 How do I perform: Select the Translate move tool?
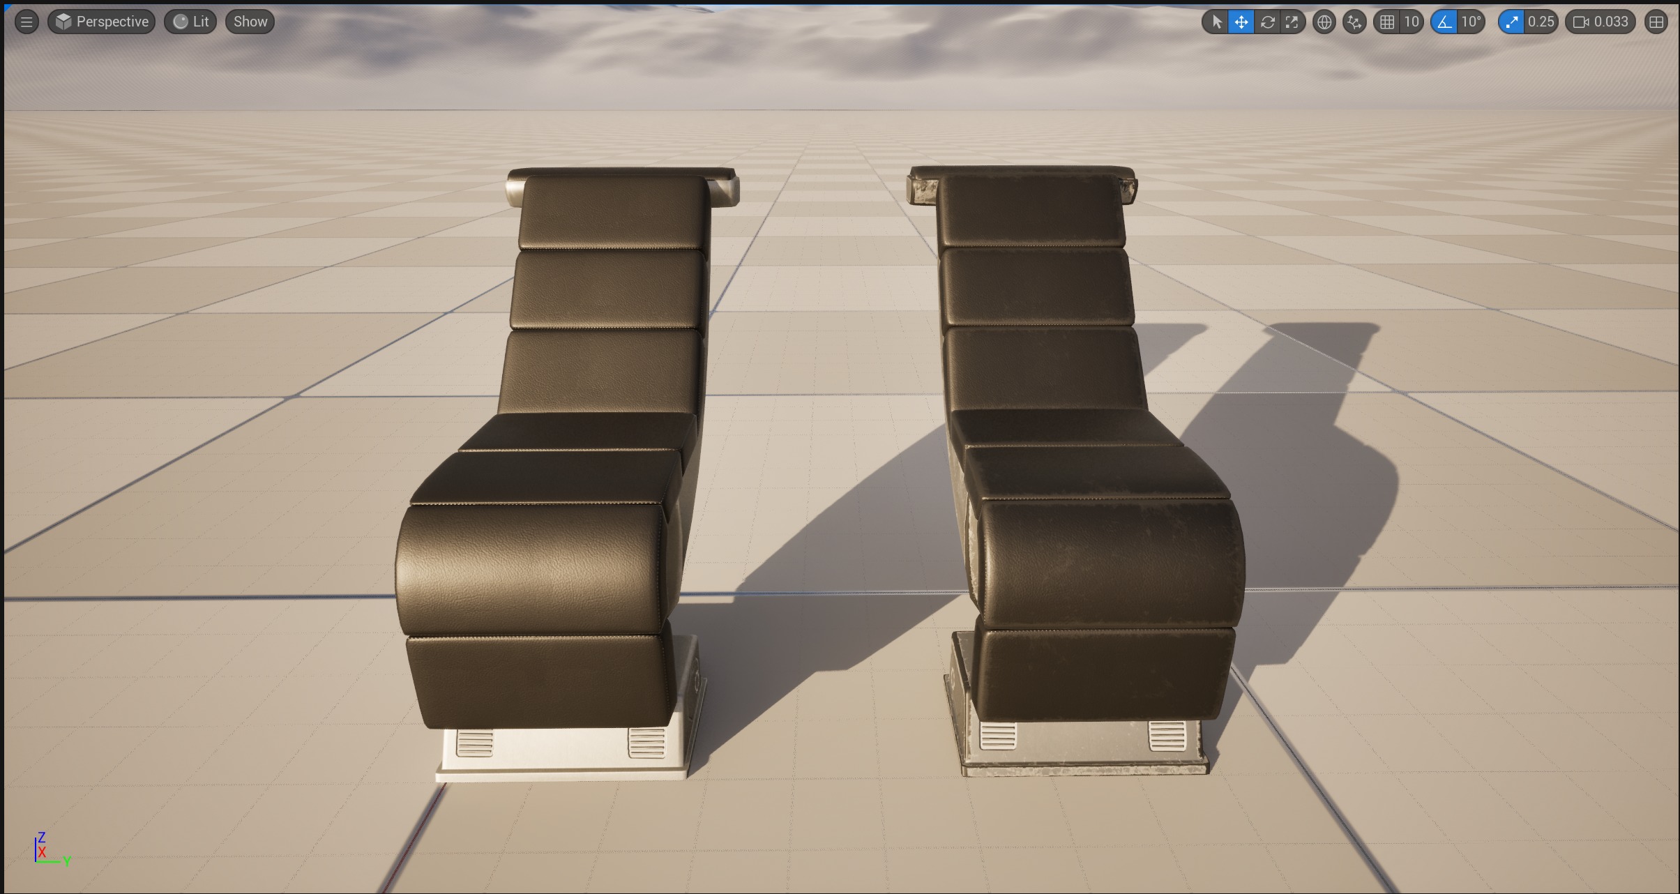[1241, 22]
